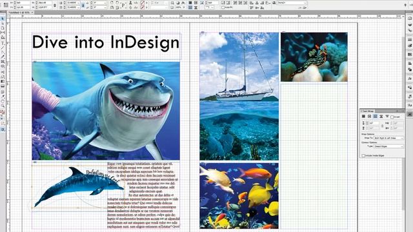This screenshot has height=232, width=413.
Task: Click the Width field in Control panel
Action: (45, 3)
